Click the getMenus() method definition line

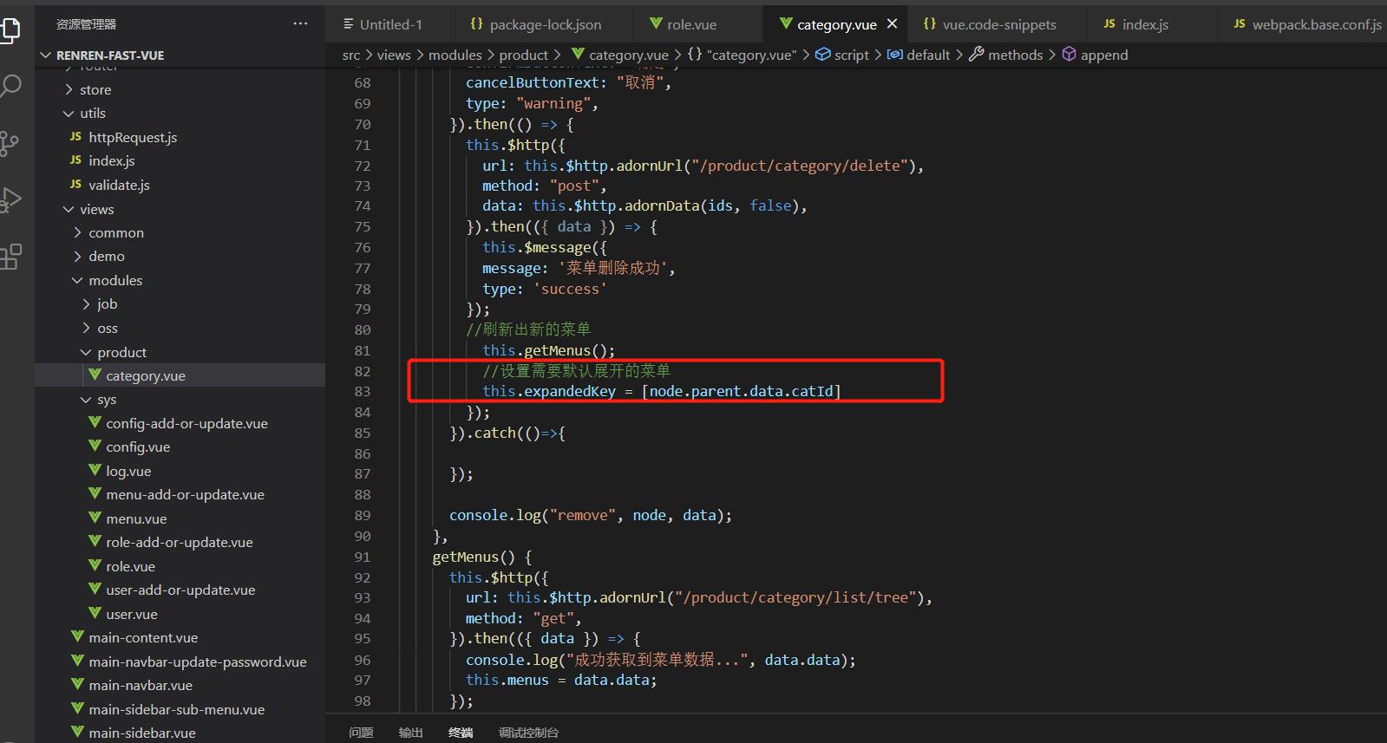482,557
